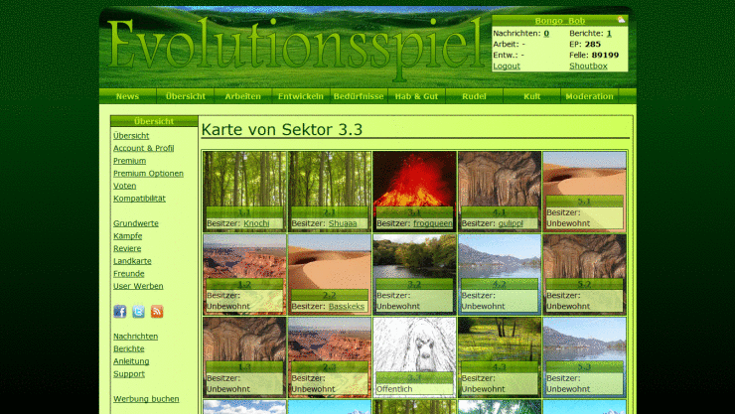
Task: Open owner frogqueen profile link
Action: coord(433,223)
